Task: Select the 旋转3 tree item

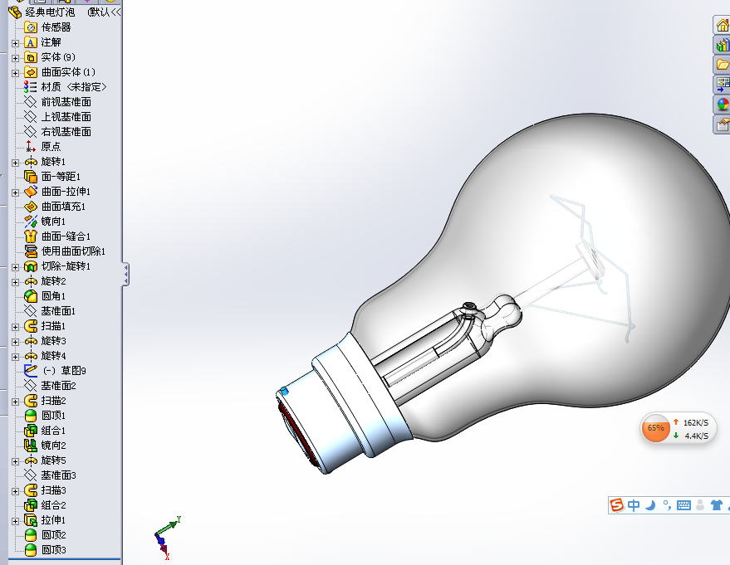Action: coord(53,341)
